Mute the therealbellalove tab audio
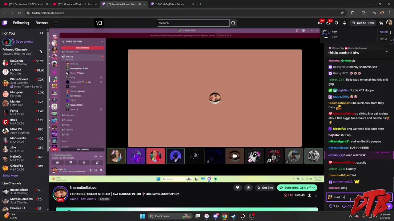This screenshot has height=221, width=394. coord(139,4)
